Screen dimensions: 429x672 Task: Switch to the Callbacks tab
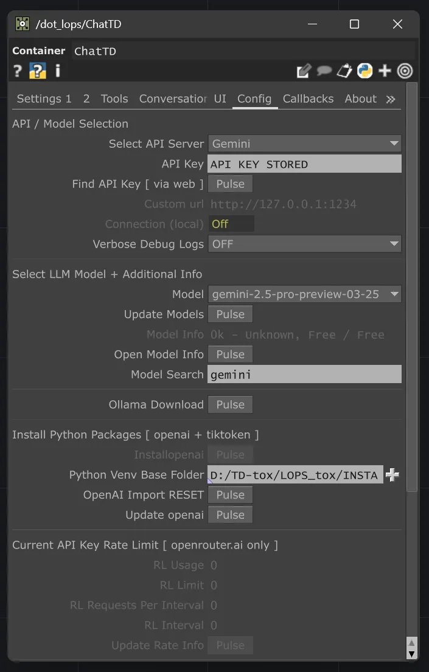point(308,99)
